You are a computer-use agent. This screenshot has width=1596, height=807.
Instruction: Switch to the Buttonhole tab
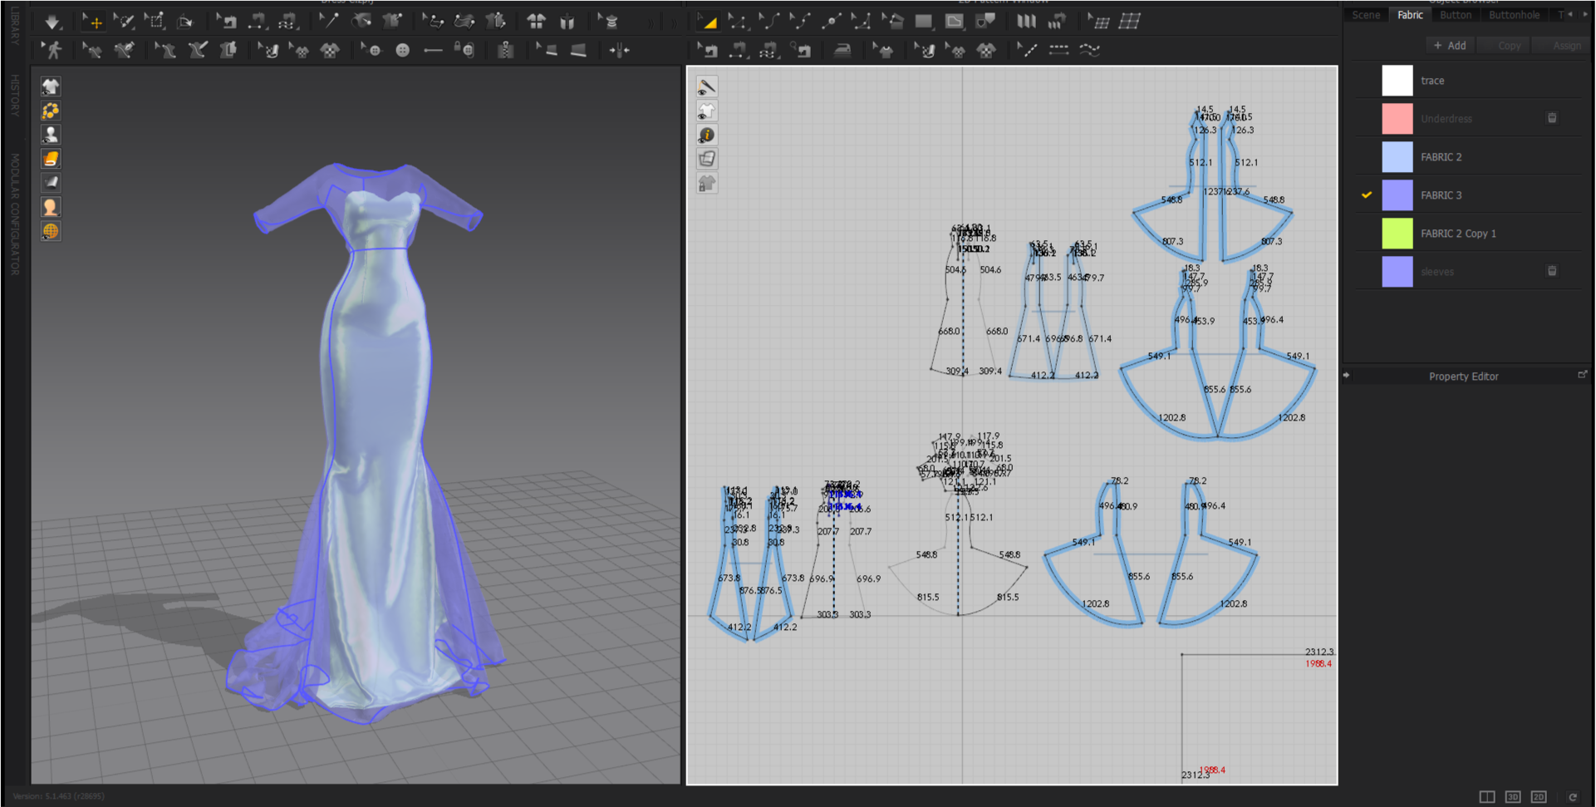pos(1514,15)
